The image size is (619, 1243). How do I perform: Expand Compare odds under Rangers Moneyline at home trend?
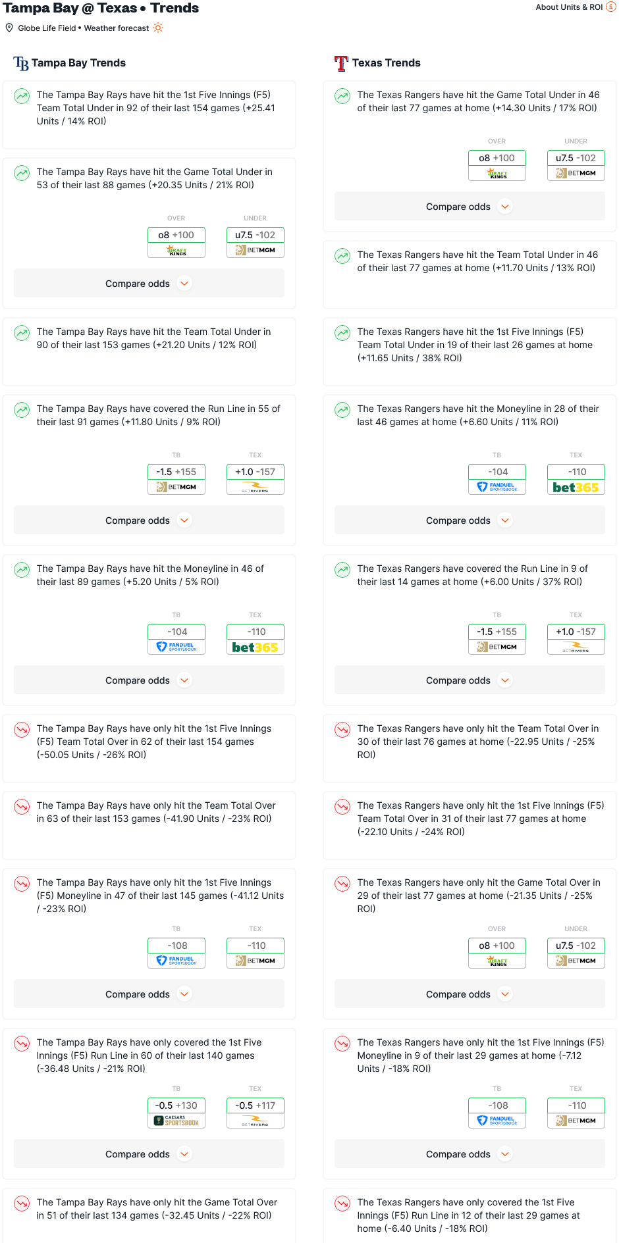[x=470, y=520]
